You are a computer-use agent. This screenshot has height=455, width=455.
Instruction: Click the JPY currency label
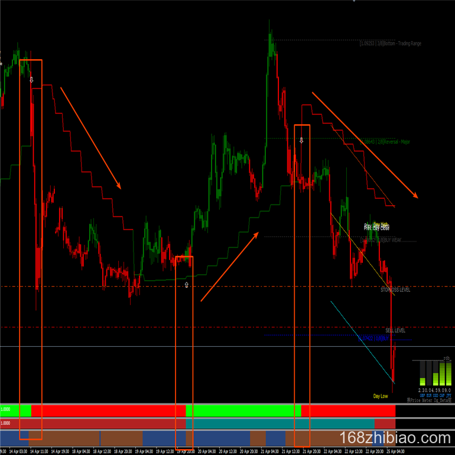448,395
